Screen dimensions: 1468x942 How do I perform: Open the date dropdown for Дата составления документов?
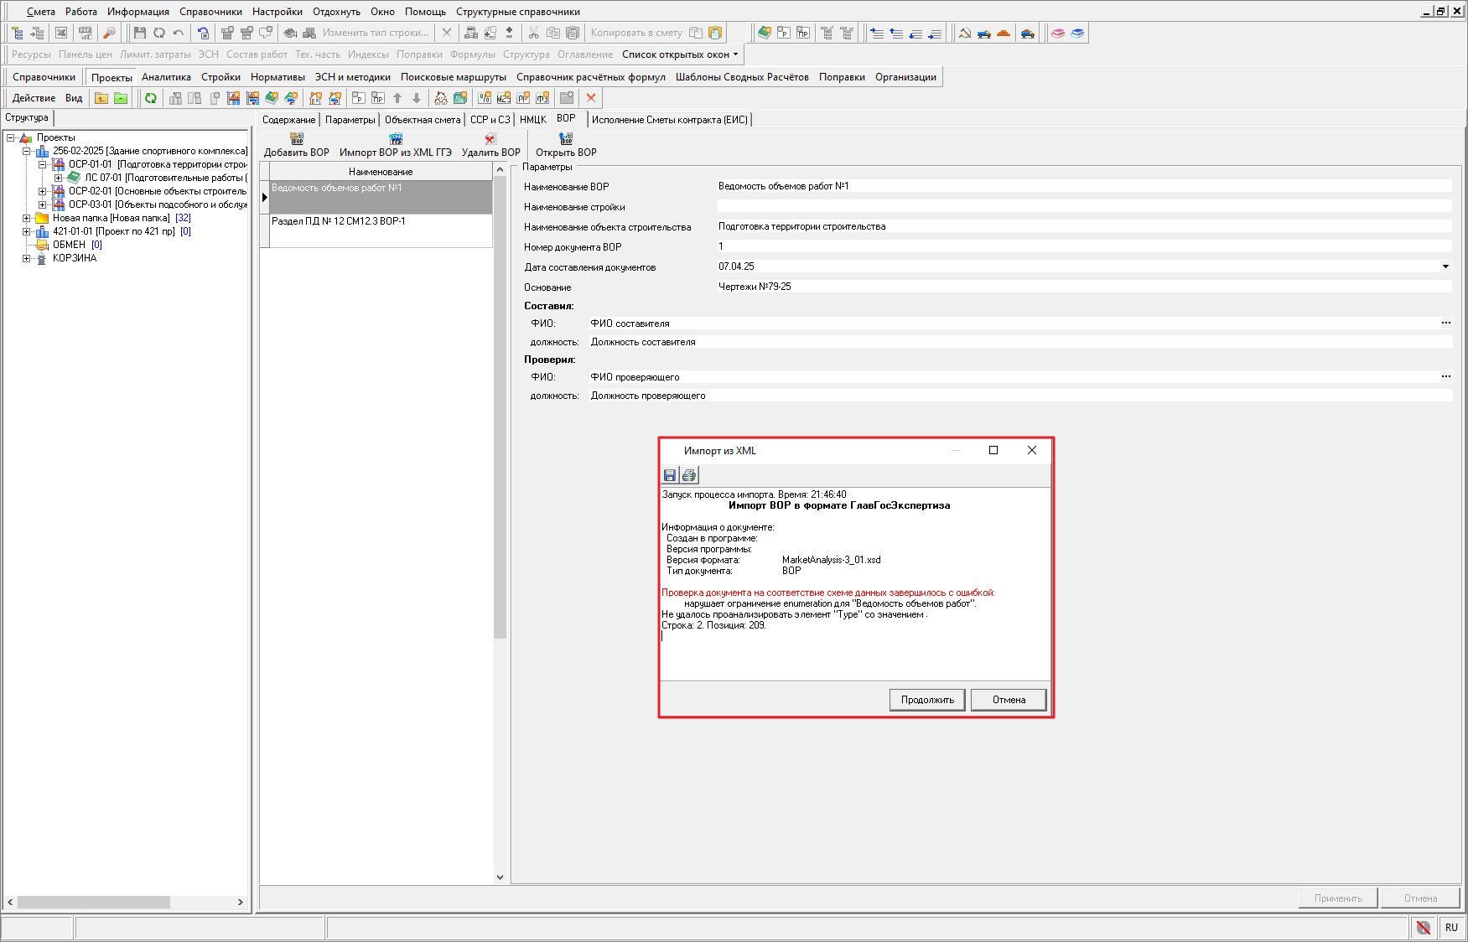pos(1445,267)
